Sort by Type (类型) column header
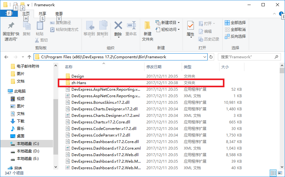Screen dimensions: 285x177 pyautogui.click(x=187, y=67)
